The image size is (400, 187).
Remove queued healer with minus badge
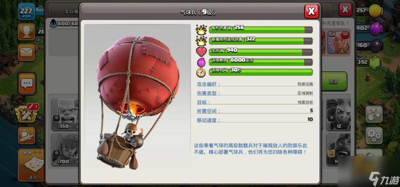pyautogui.click(x=346, y=34)
